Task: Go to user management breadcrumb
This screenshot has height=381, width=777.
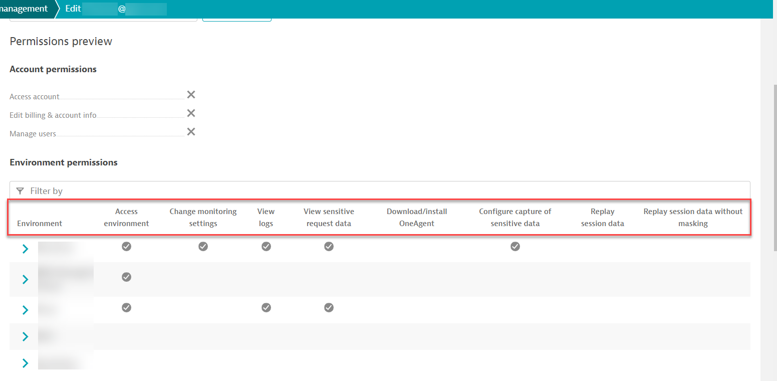Action: 25,9
